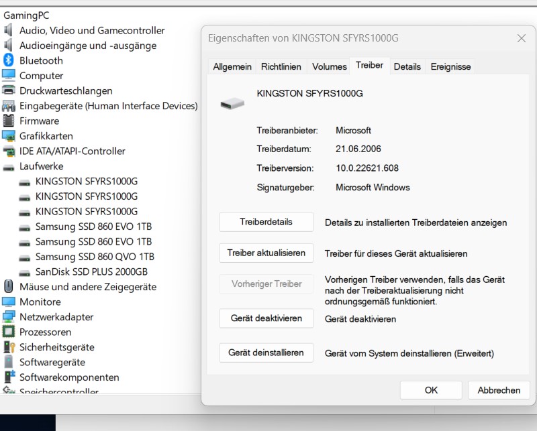Click Treiber aktualisieren button
Screen dimensions: 537x431
click(266, 253)
